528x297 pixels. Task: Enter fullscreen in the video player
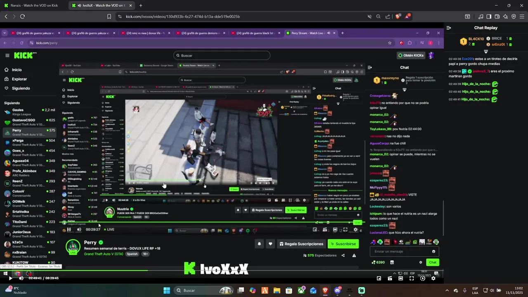[412, 278]
